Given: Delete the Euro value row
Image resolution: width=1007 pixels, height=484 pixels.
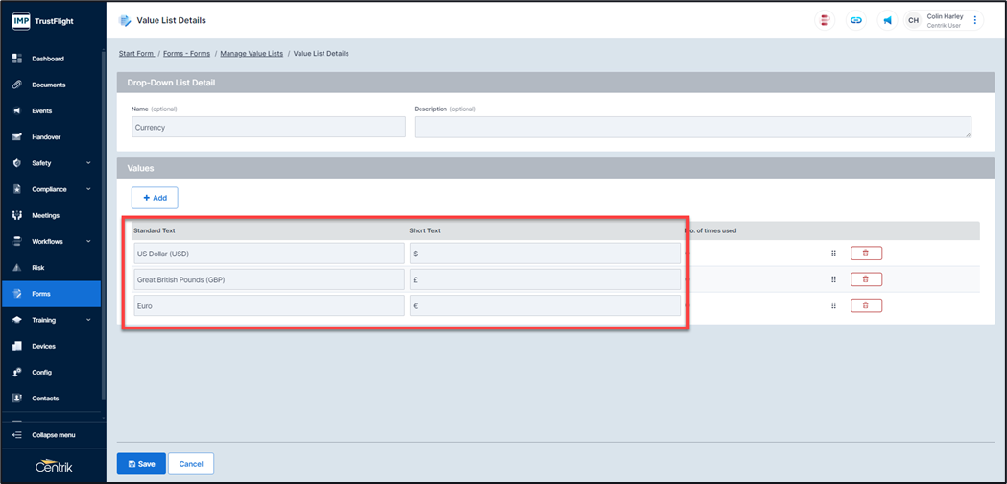Looking at the screenshot, I should coord(866,305).
